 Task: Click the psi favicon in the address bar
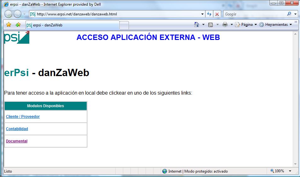[x=33, y=14]
